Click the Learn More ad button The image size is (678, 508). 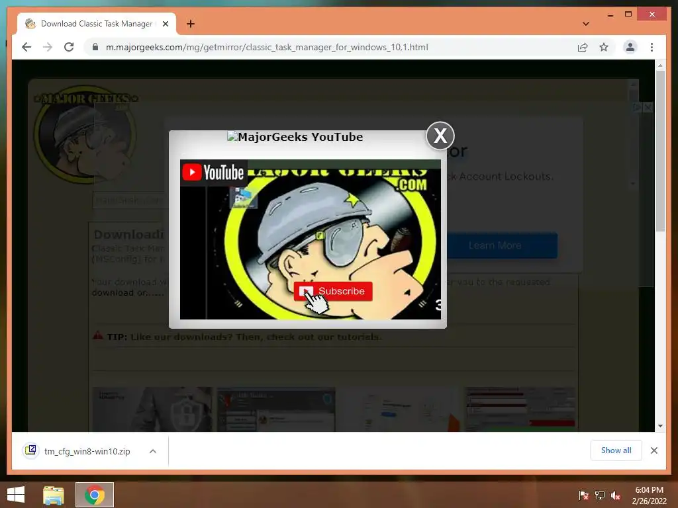495,245
